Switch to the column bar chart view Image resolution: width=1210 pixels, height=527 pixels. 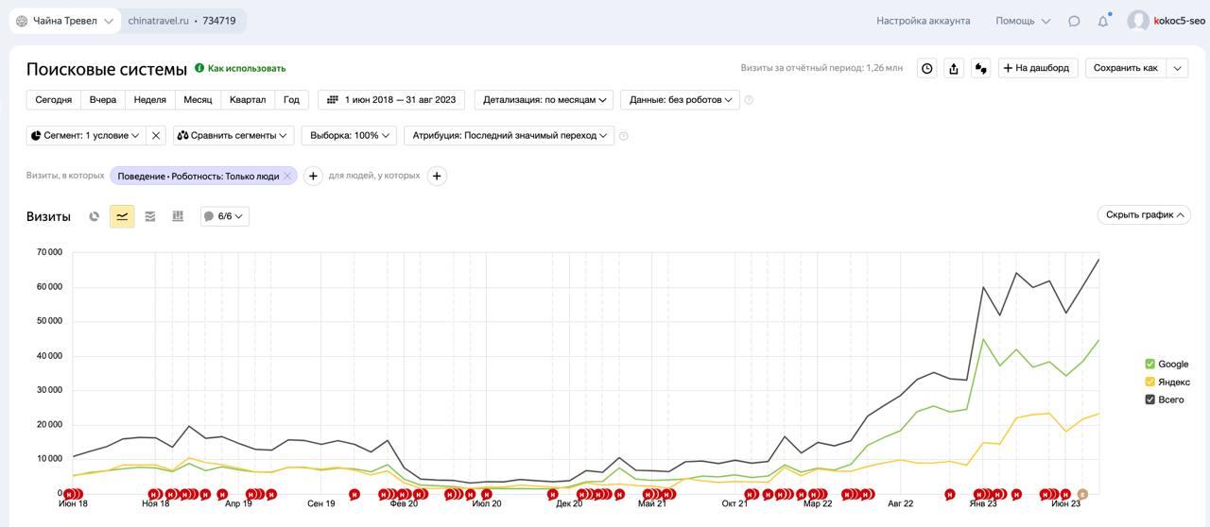(177, 216)
